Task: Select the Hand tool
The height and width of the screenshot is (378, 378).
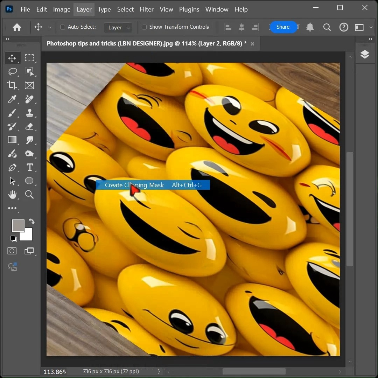Action: 12,194
